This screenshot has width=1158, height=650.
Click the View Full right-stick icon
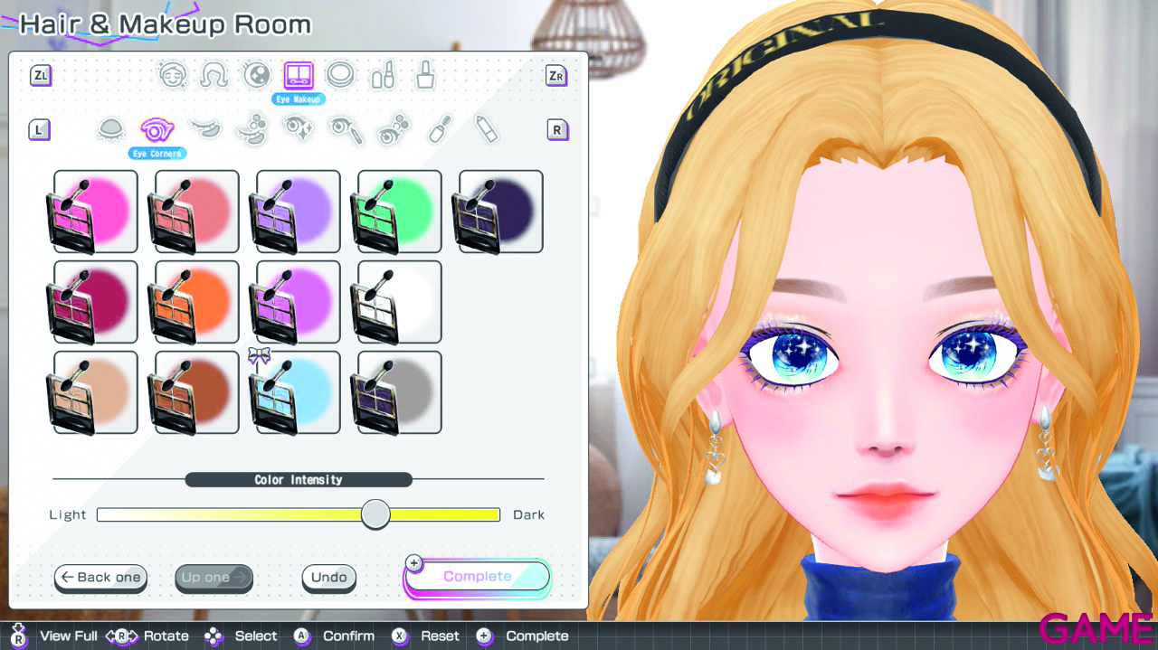(19, 636)
